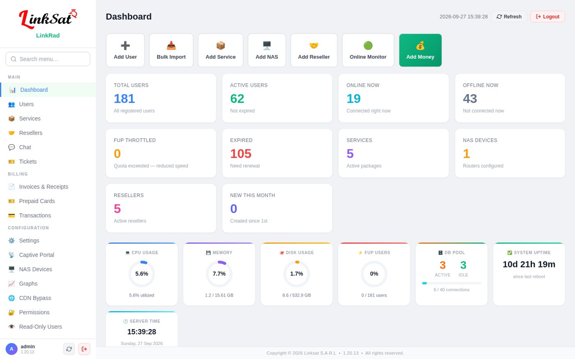
Task: Open the Online Monitor quick action
Action: click(368, 50)
